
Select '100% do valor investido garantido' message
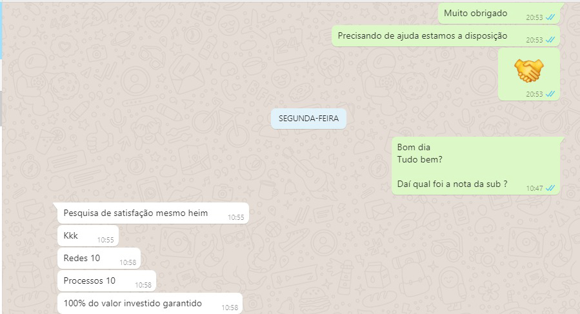point(150,303)
